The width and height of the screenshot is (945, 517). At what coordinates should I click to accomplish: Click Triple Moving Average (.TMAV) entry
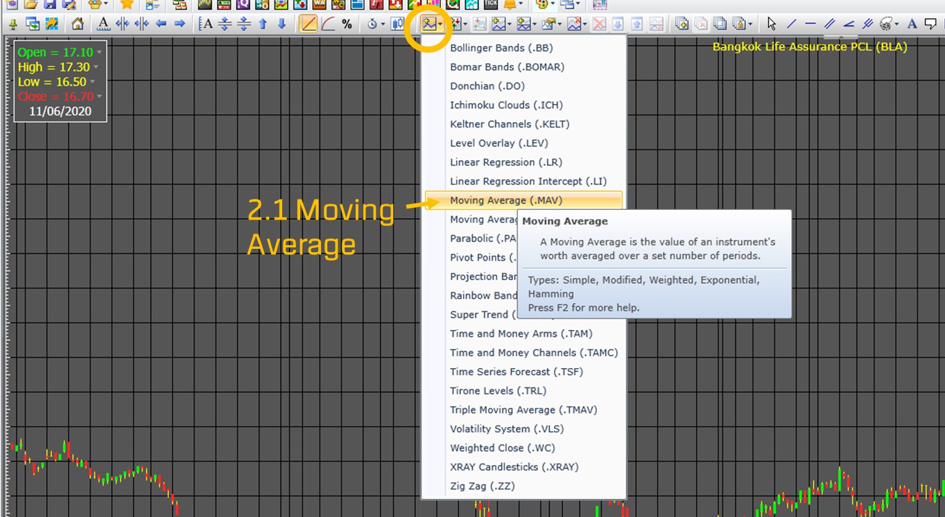click(x=523, y=410)
